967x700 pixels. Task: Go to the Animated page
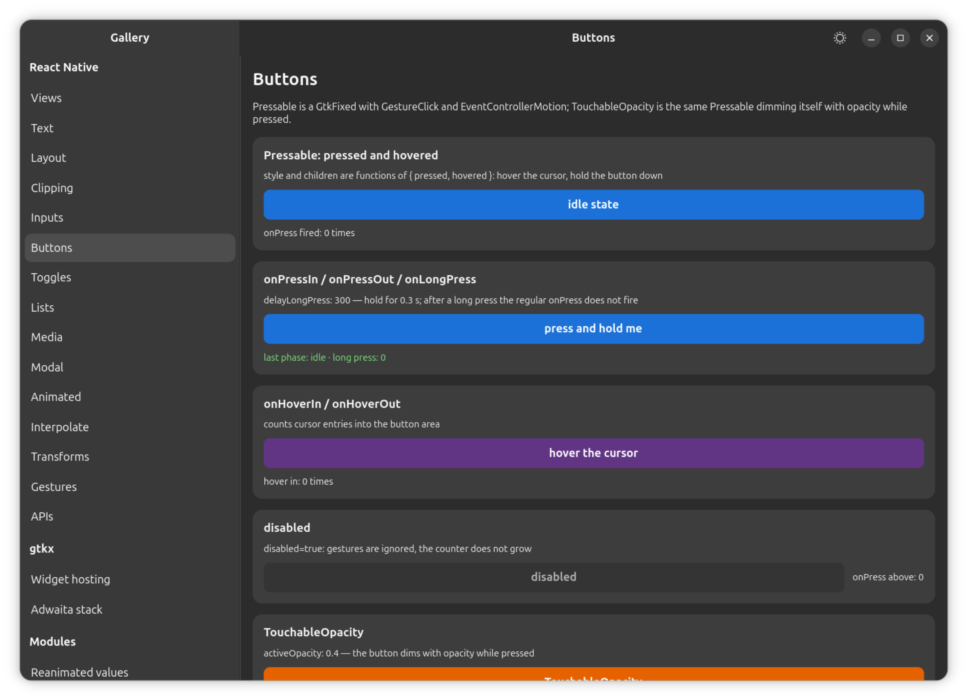(x=130, y=397)
